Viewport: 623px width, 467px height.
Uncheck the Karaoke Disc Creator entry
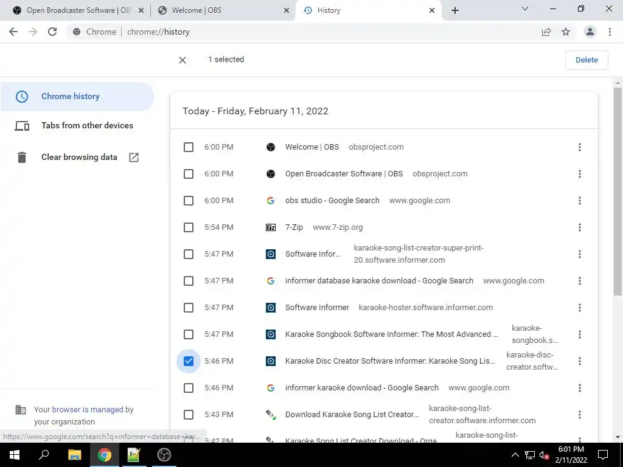[189, 361]
